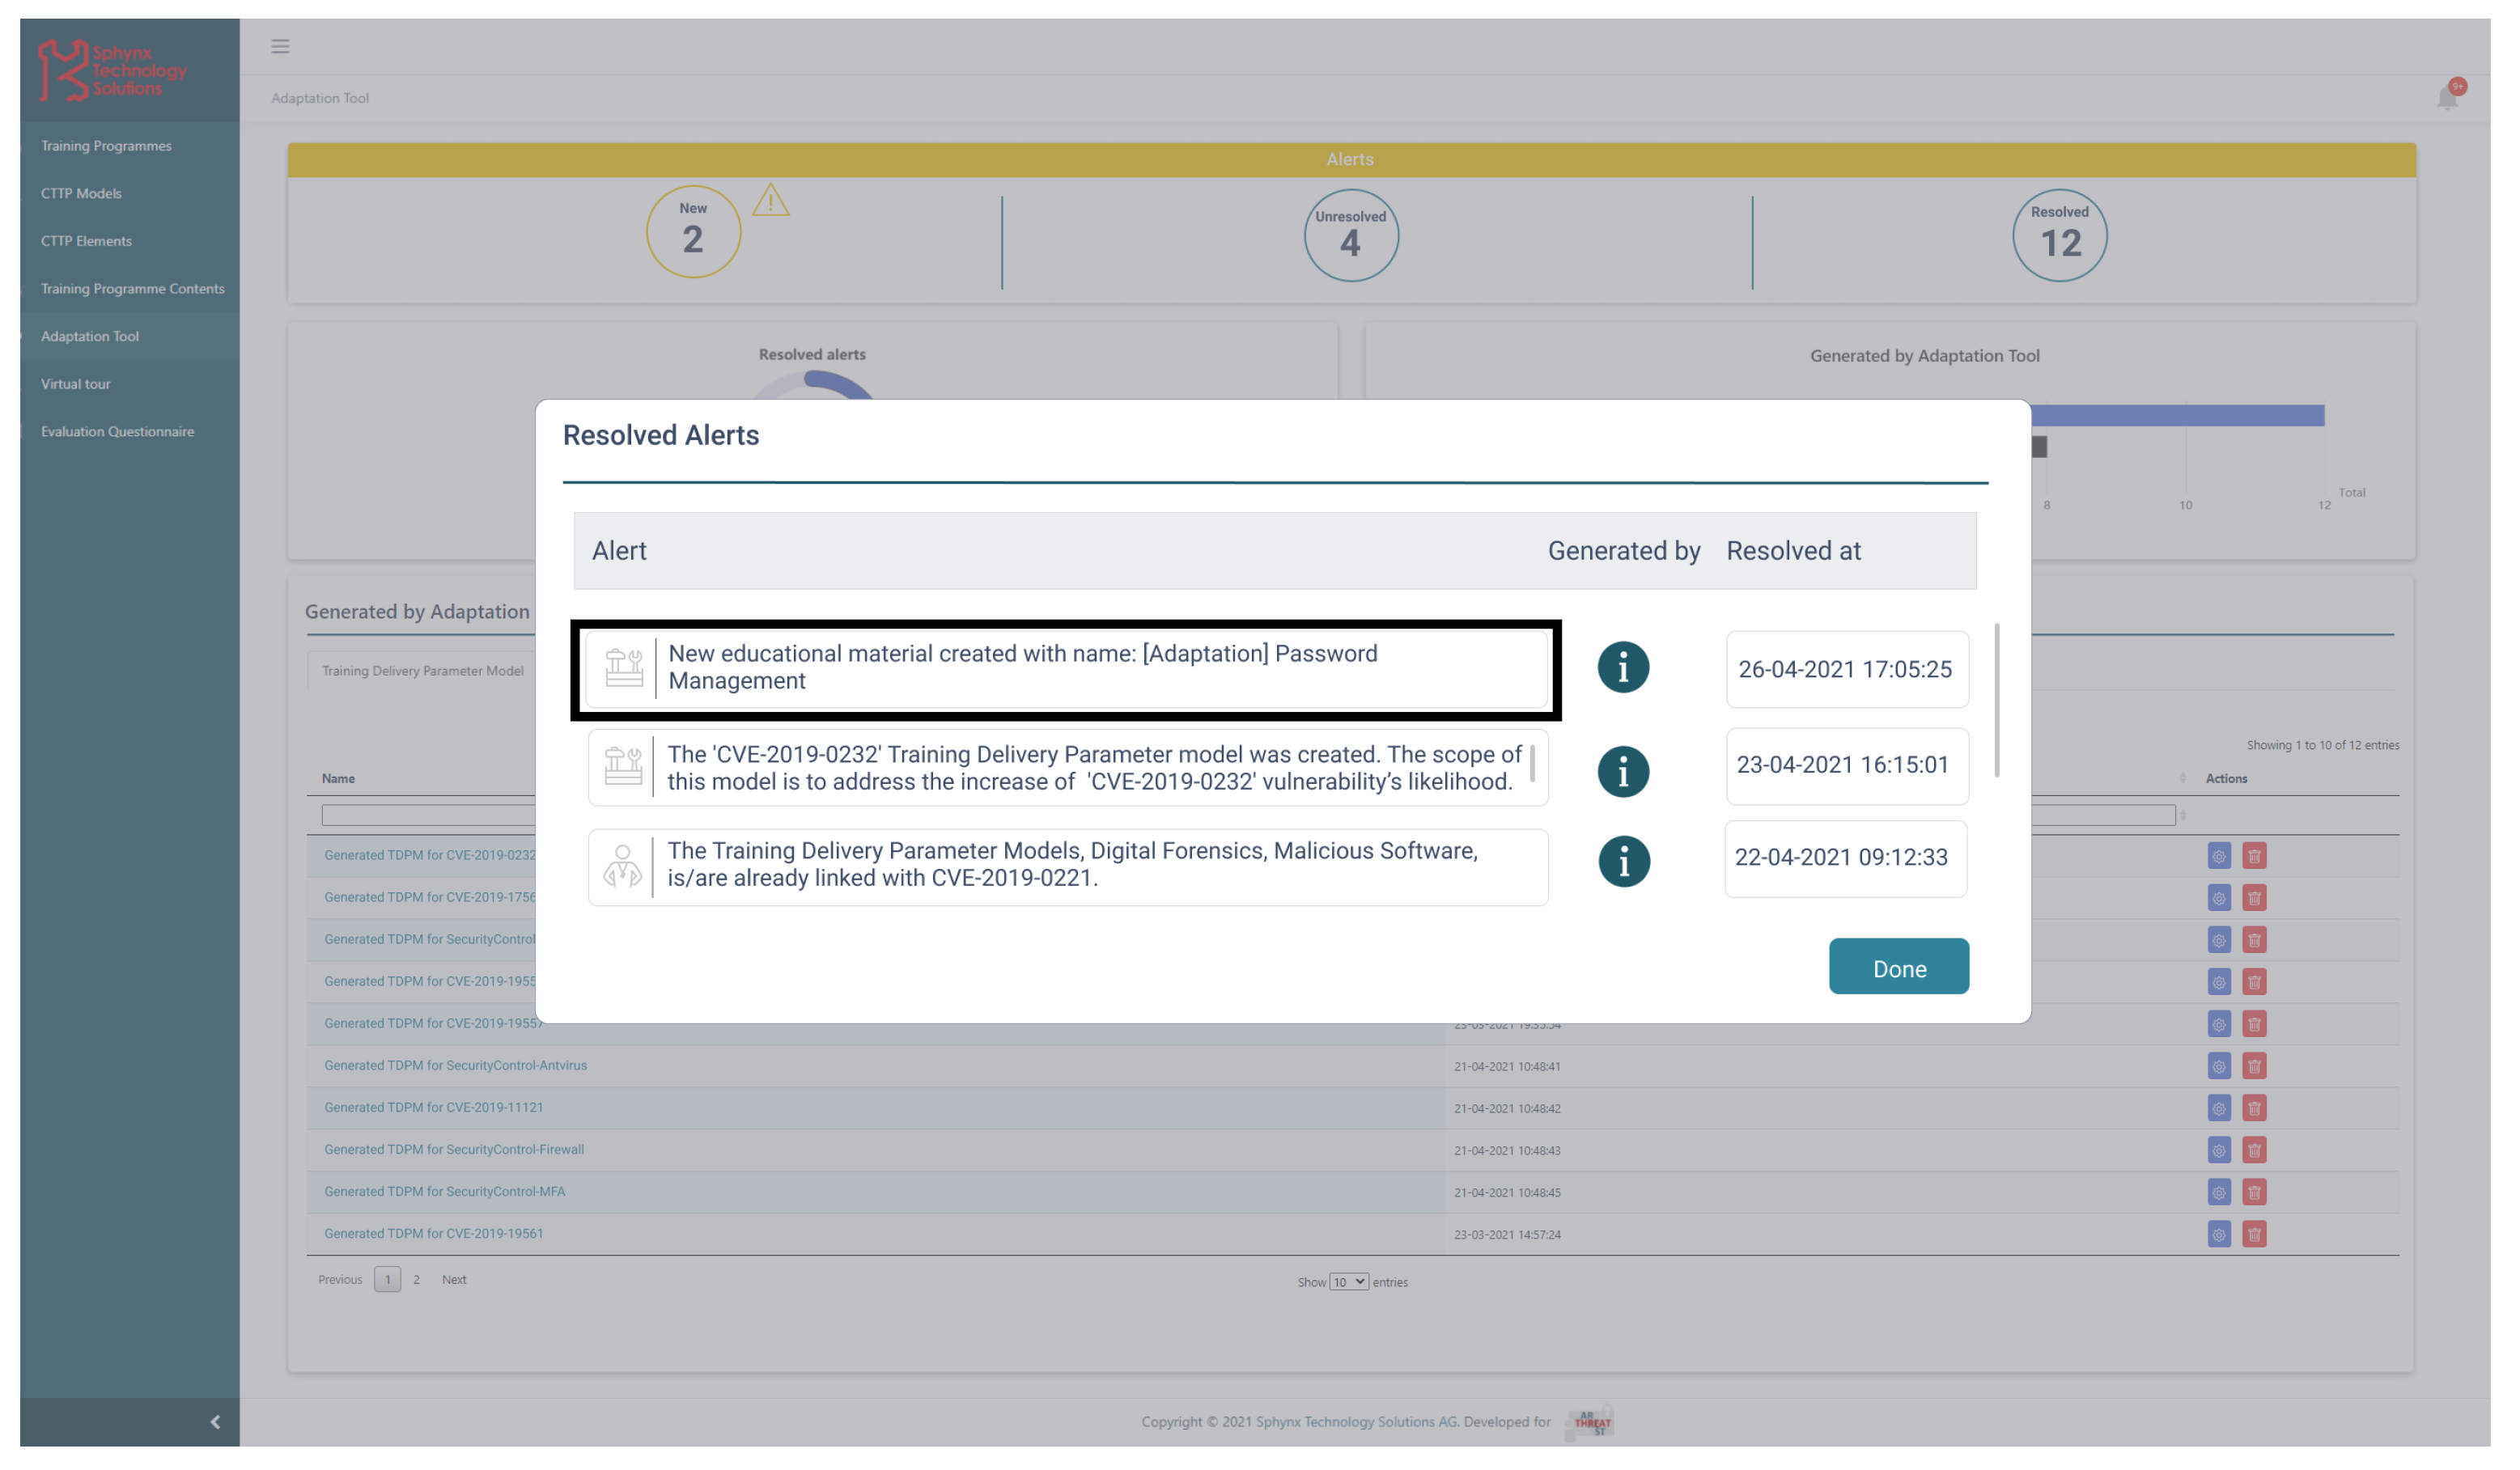Click the Actions column sort arrows

point(2182,779)
